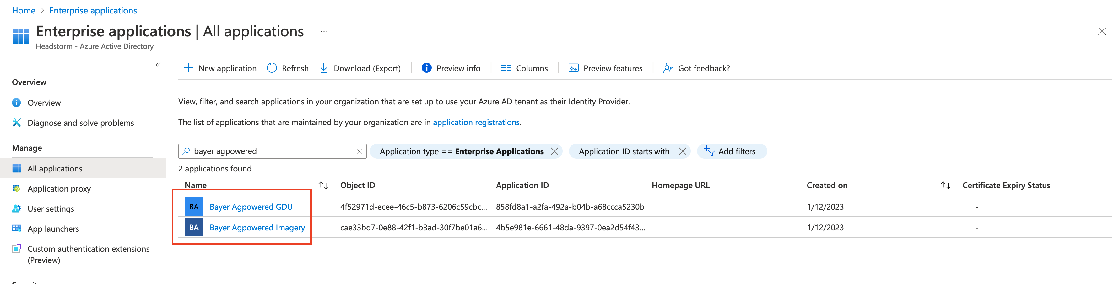This screenshot has width=1114, height=284.
Task: Open Application ID starts with filter
Action: click(x=624, y=151)
